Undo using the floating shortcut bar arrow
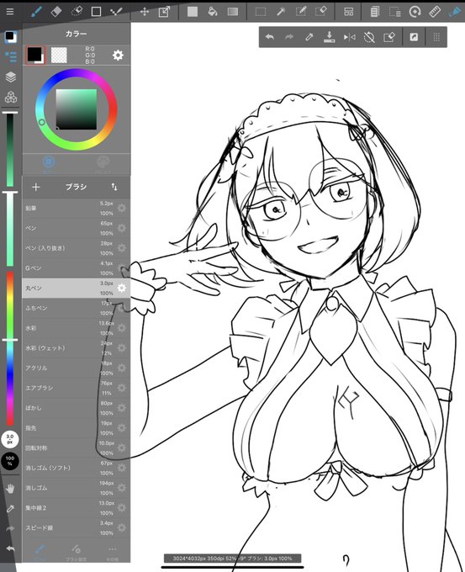465x572 pixels. (270, 37)
